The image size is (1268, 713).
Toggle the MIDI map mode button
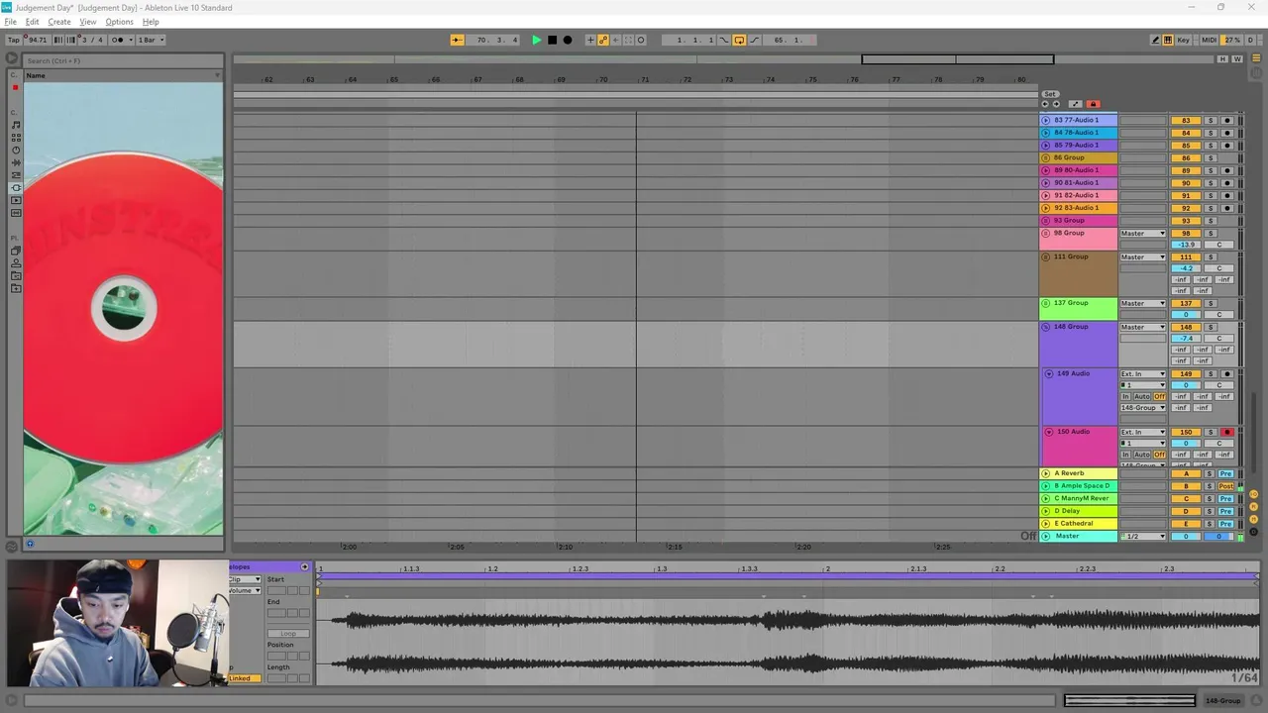tap(1209, 40)
